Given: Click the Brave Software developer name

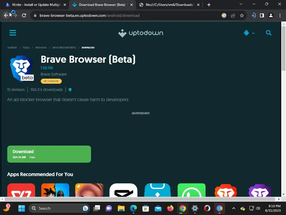Looking at the screenshot, I should [x=54, y=74].
